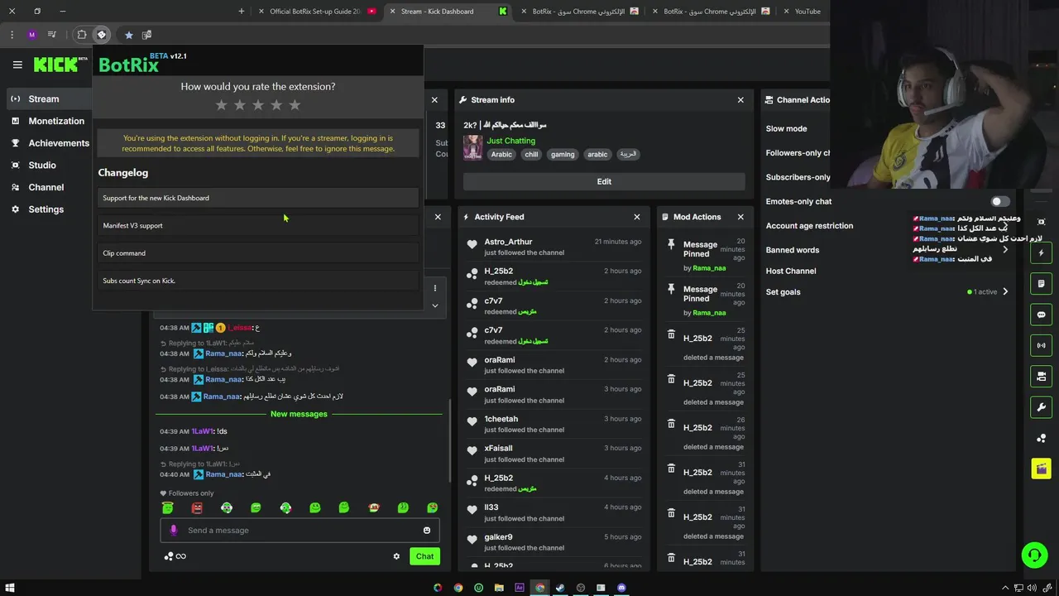1059x596 pixels.
Task: Open the Kick hamburger menu
Action: (17, 65)
